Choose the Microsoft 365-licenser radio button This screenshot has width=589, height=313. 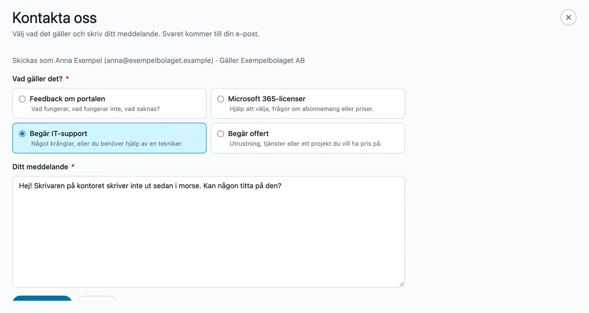point(220,99)
